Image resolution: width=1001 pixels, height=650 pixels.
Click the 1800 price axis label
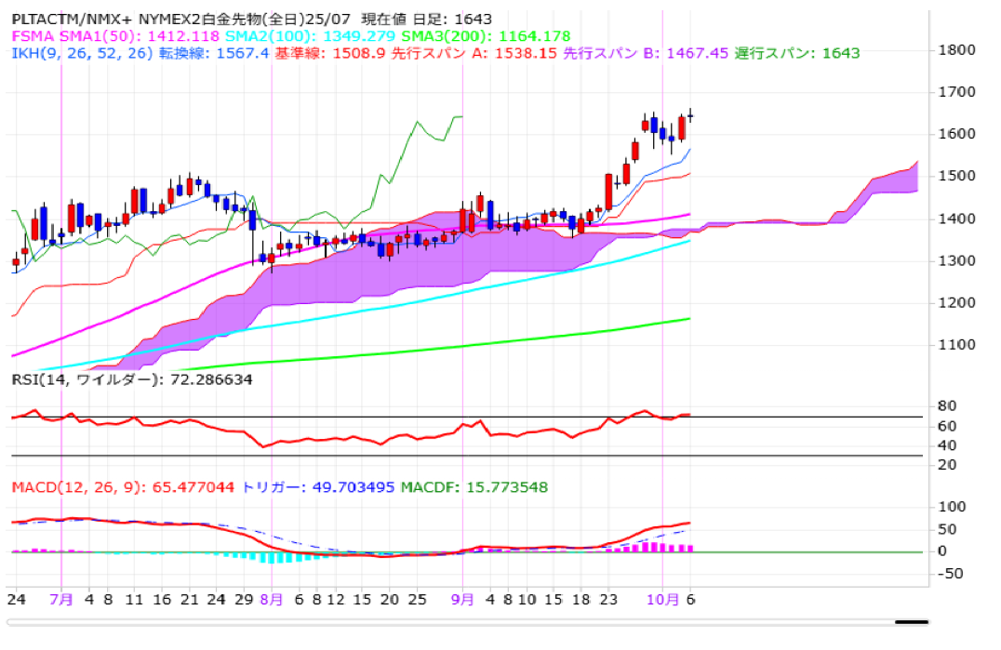[955, 49]
